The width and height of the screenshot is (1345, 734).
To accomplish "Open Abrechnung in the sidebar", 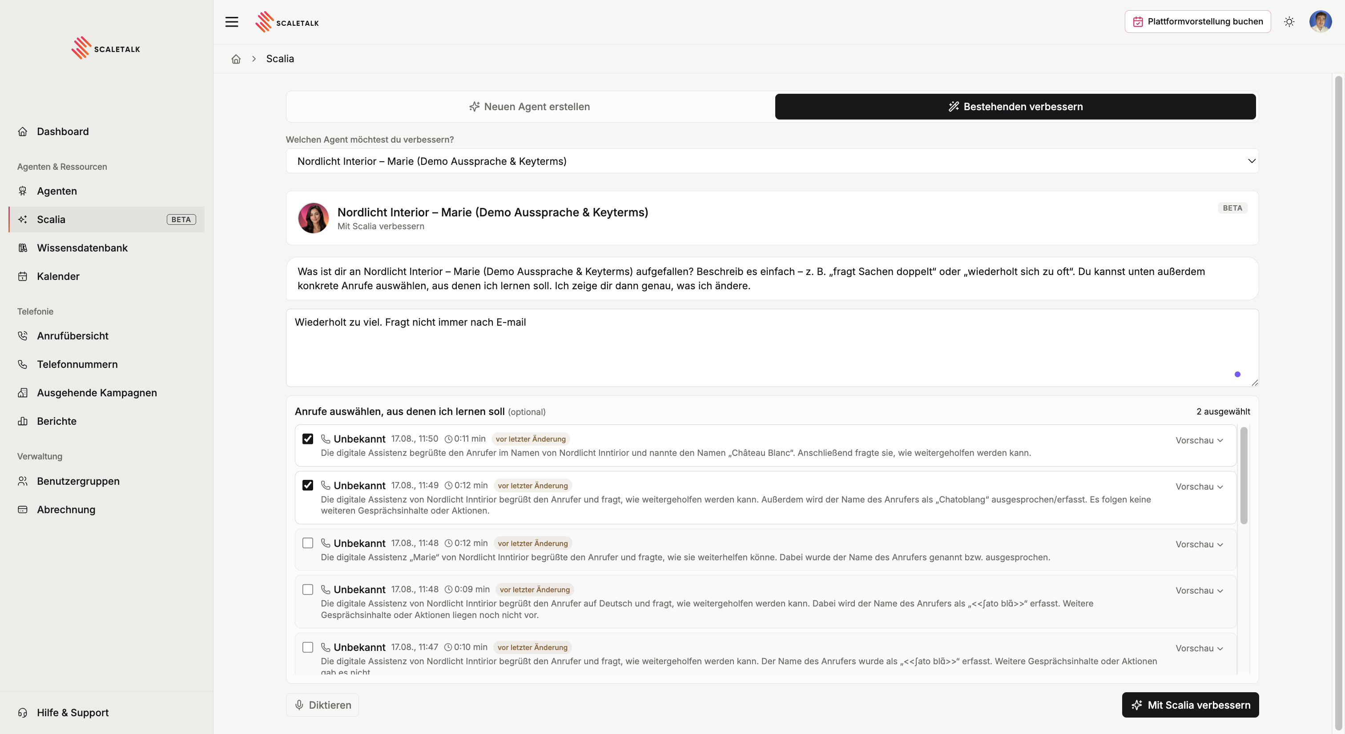I will [x=106, y=510].
